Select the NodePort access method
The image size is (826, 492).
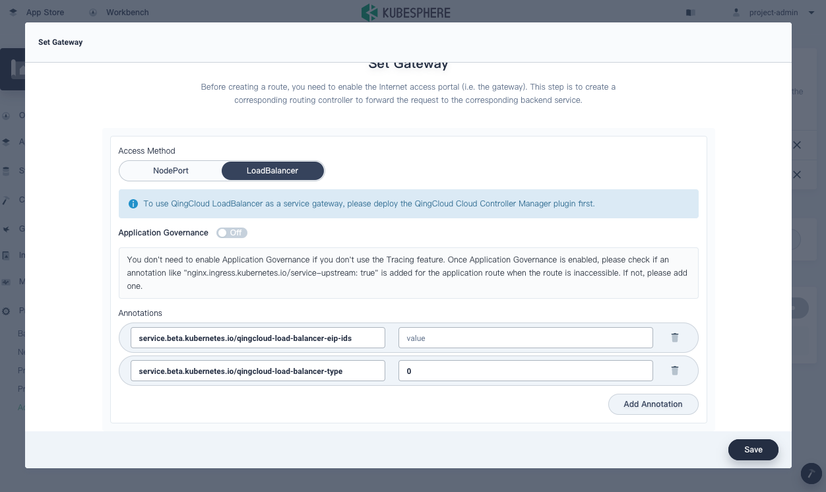pos(171,171)
